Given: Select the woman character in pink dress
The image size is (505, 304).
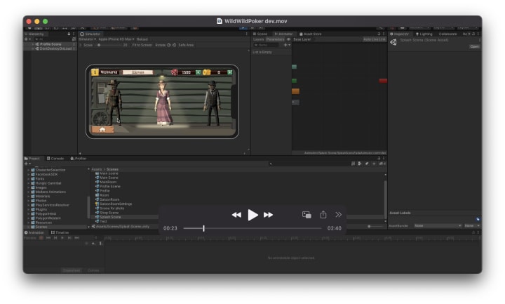Looking at the screenshot, I should pos(163,103).
